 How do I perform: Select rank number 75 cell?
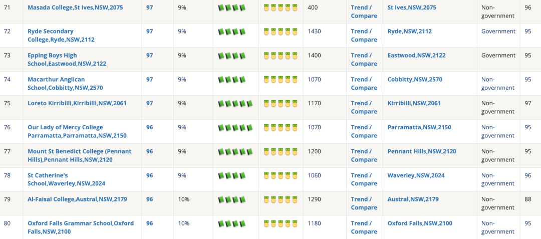[x=7, y=103]
